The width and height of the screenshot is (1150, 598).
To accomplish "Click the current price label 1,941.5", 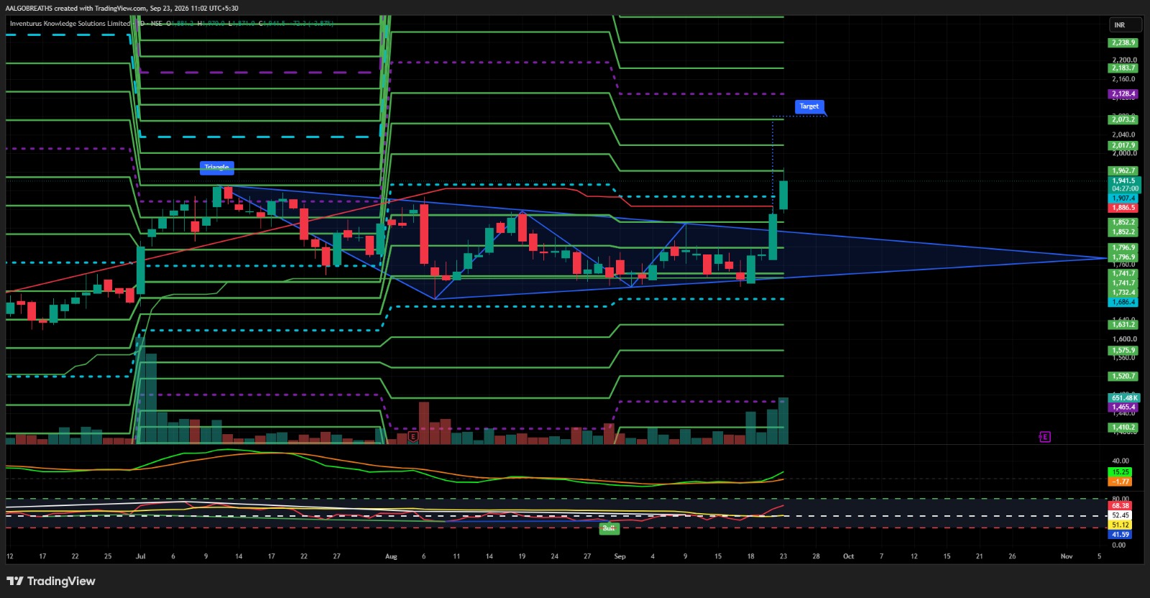I will click(x=1124, y=181).
